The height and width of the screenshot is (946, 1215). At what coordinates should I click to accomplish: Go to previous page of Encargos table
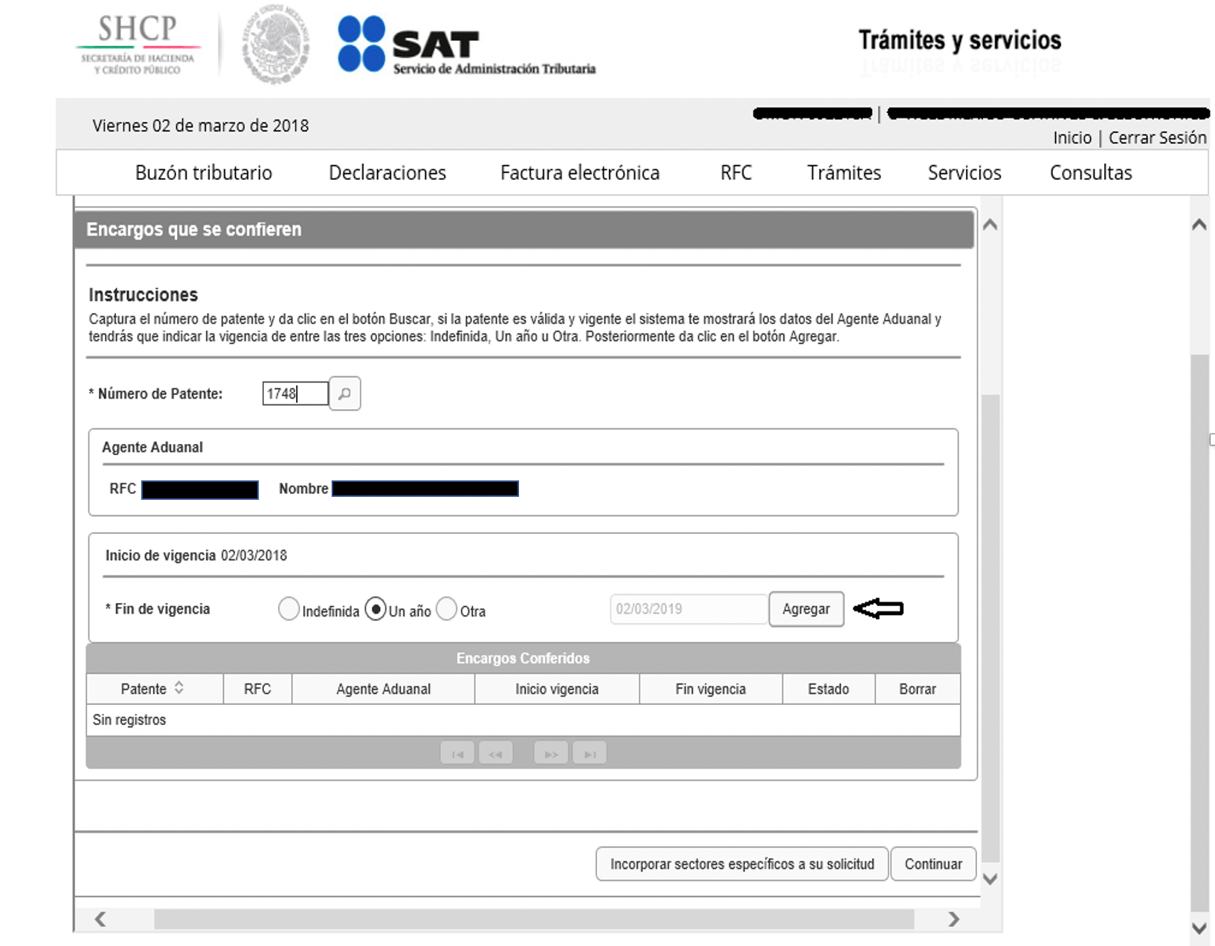coord(496,753)
